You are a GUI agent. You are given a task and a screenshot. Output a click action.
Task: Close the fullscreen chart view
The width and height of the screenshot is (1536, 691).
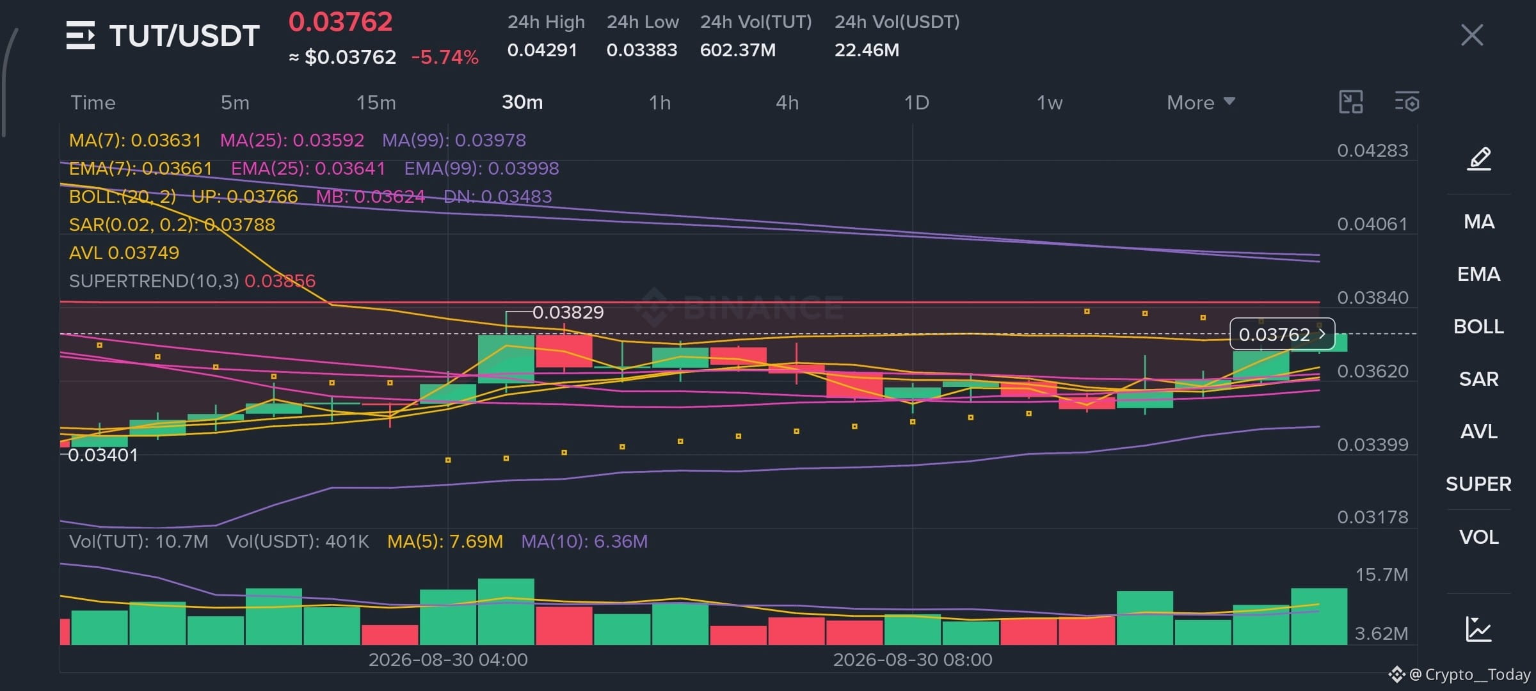(x=1472, y=35)
